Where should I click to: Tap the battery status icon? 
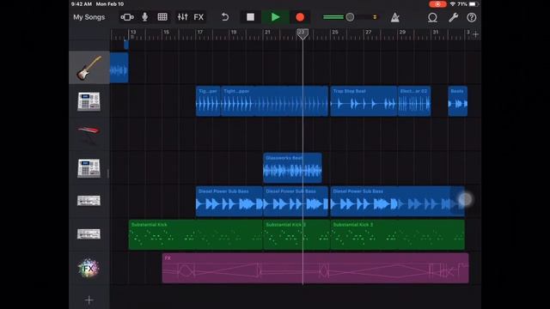pyautogui.click(x=474, y=4)
